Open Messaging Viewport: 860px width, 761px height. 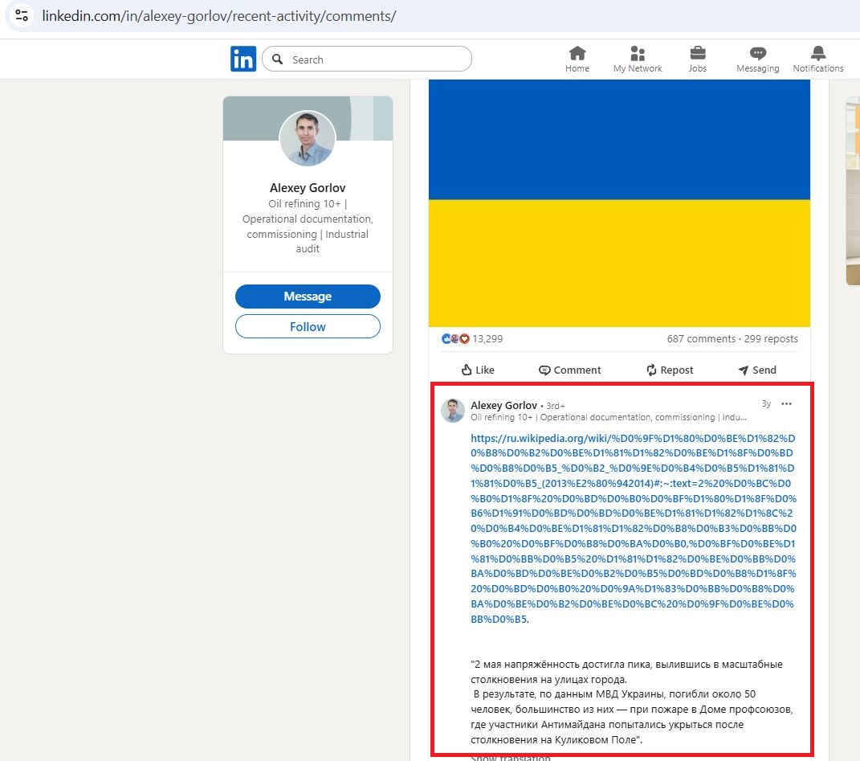(x=756, y=58)
